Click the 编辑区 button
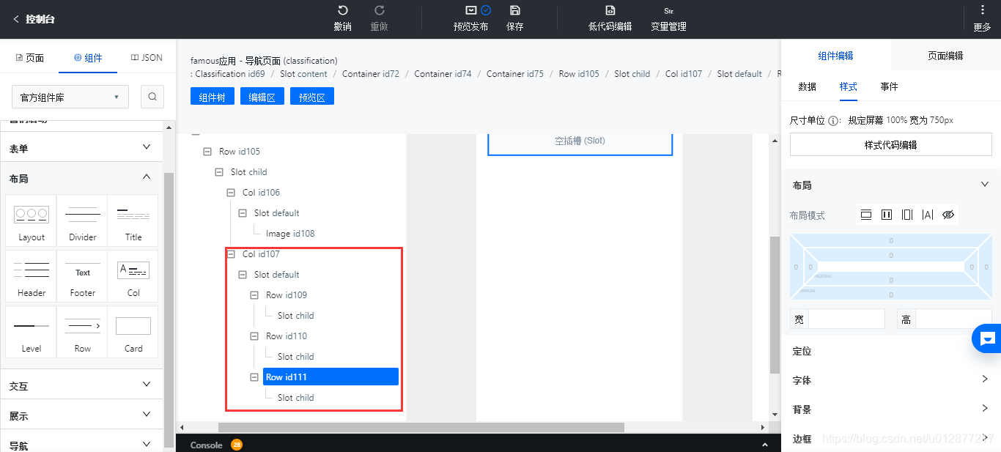Screen dimensions: 1001x452 point(262,96)
